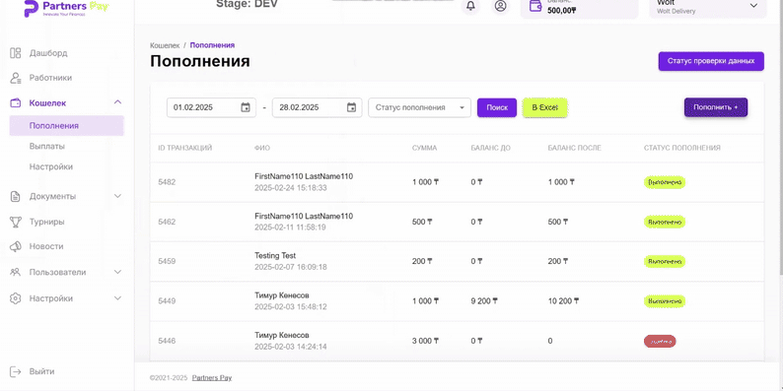Open the Новости section
Viewport: 783px width, 391px height.
(46, 246)
